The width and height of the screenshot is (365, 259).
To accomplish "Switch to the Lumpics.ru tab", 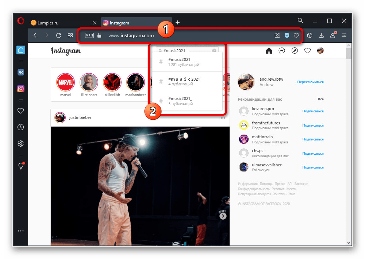I will [61, 23].
